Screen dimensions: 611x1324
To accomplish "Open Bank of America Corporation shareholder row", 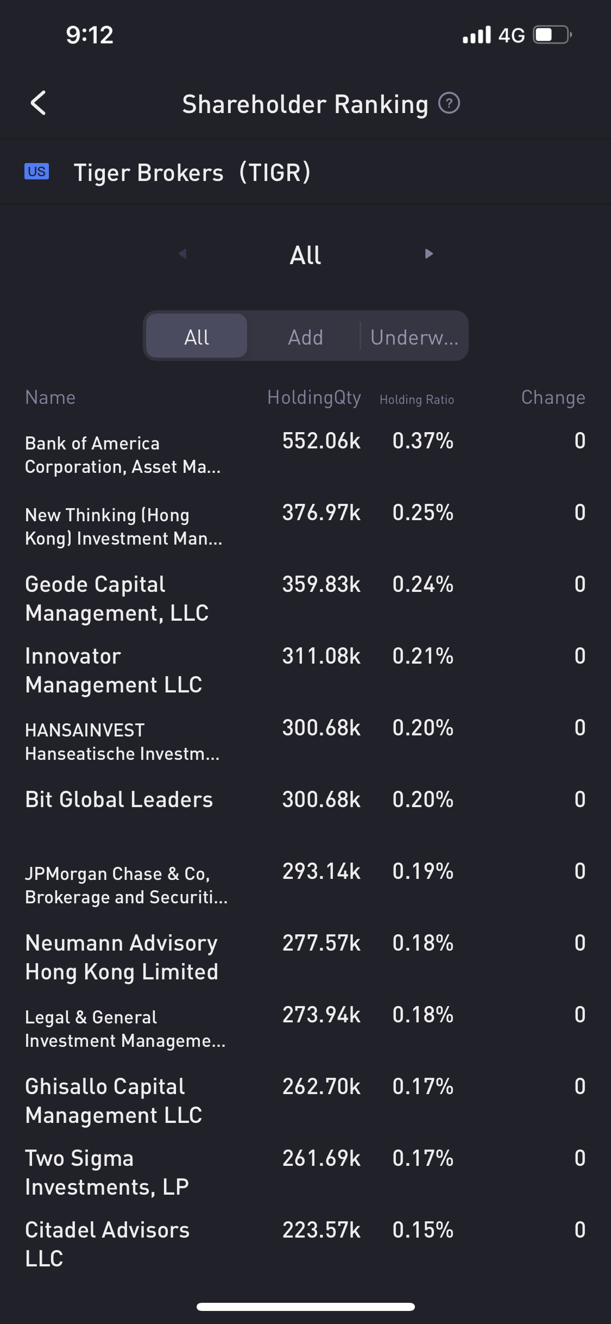I will [x=123, y=455].
